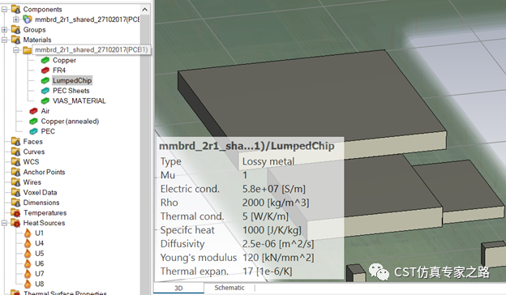Image resolution: width=506 pixels, height=295 pixels.
Task: Click the Temperatures folder icon
Action: tap(15, 213)
